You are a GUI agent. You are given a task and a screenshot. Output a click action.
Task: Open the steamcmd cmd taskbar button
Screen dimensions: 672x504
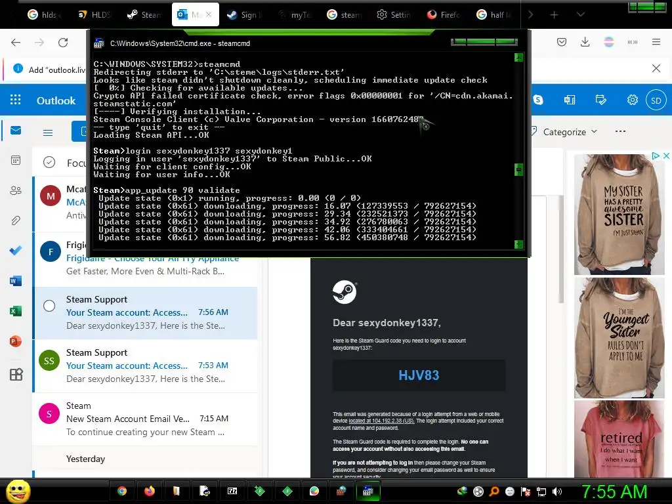[x=367, y=491]
